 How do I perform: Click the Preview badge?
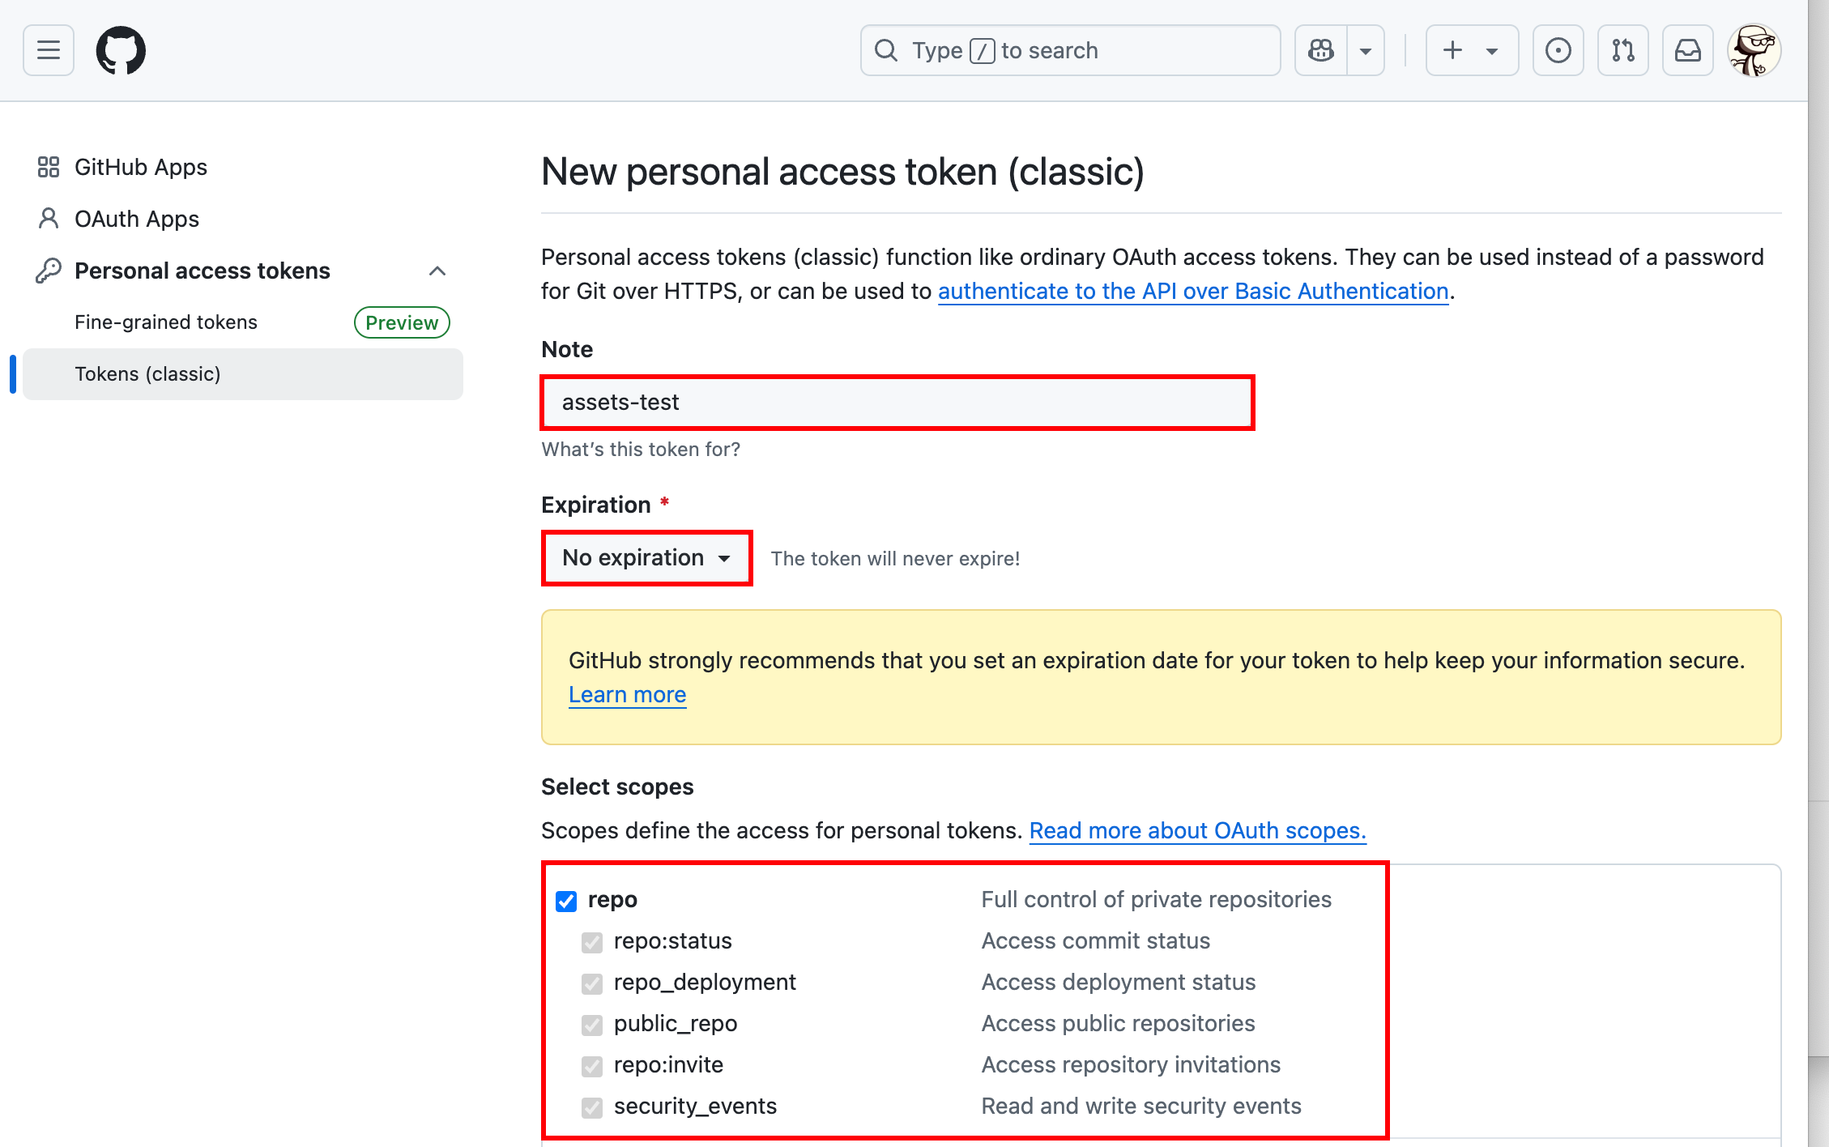click(402, 322)
